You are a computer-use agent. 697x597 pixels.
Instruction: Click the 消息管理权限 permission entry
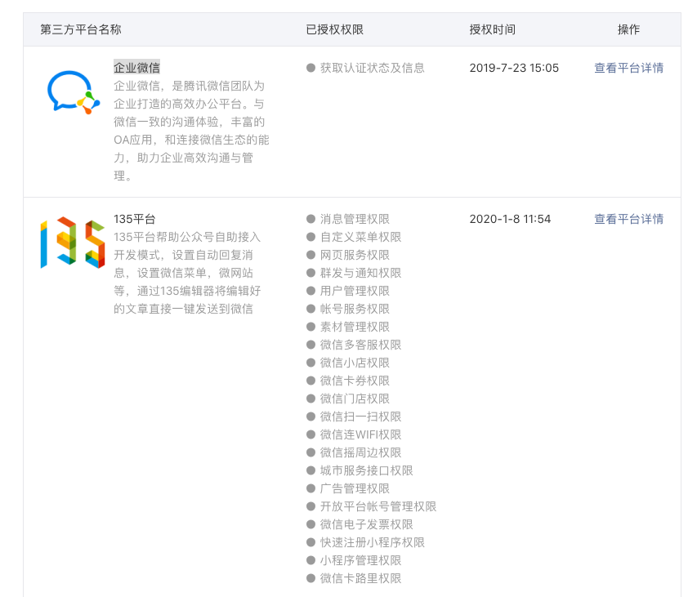tap(348, 219)
